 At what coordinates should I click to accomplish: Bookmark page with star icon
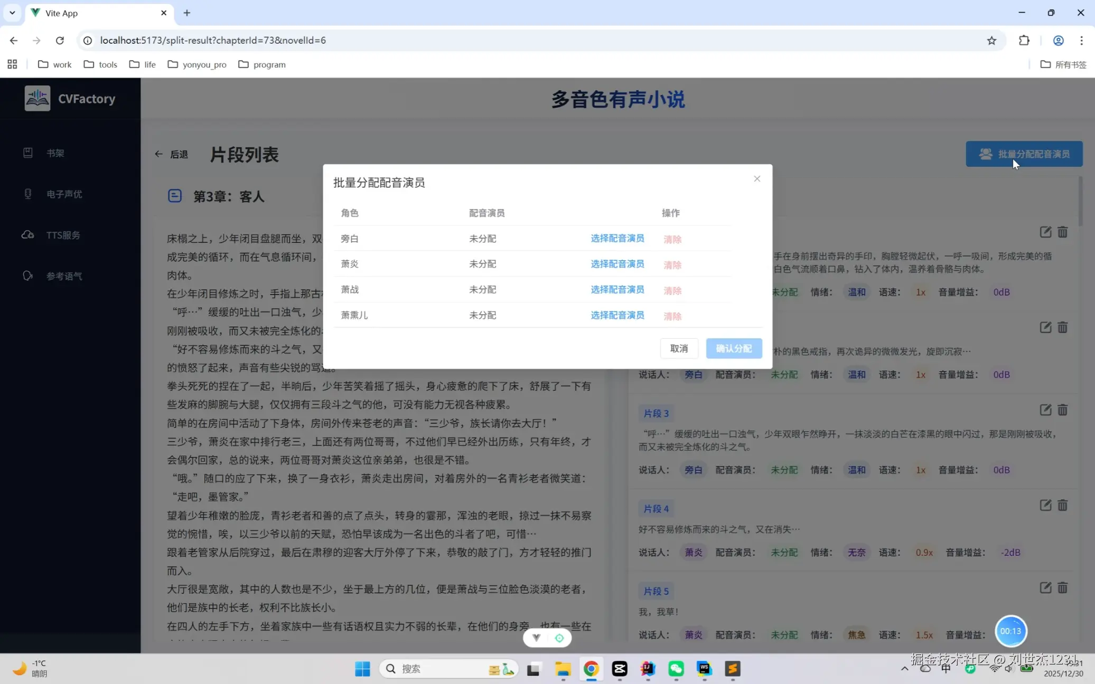[991, 41]
